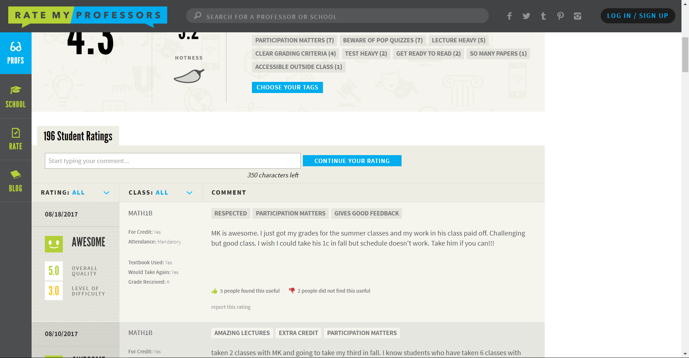The image size is (689, 358).
Task: Click the search magnifier icon
Action: pyautogui.click(x=198, y=15)
